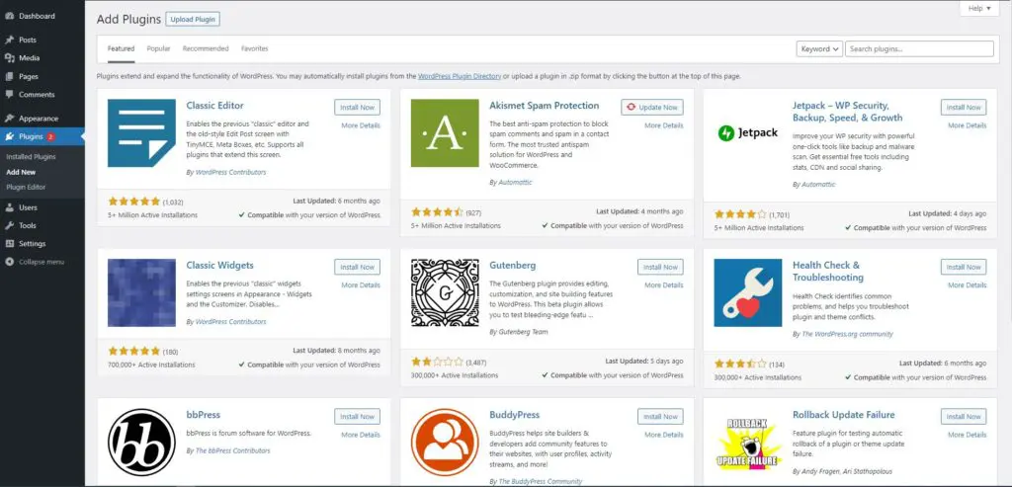The height and width of the screenshot is (487, 1012).
Task: Open the Gutenberg title link
Action: click(x=513, y=265)
